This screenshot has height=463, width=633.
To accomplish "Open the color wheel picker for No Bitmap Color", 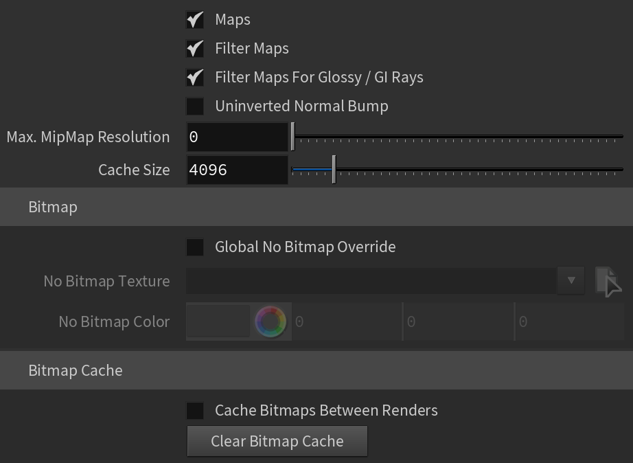I will tap(271, 321).
